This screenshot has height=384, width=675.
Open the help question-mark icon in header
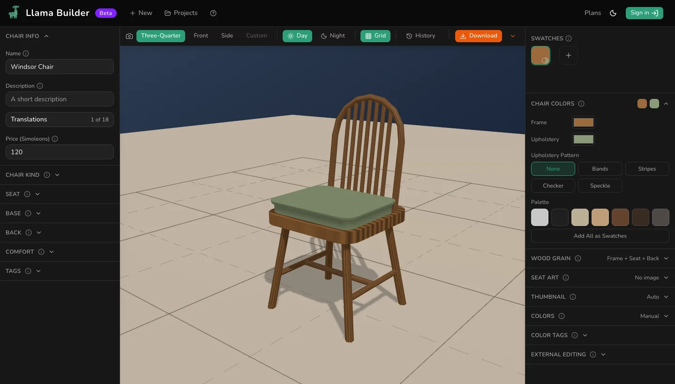213,13
